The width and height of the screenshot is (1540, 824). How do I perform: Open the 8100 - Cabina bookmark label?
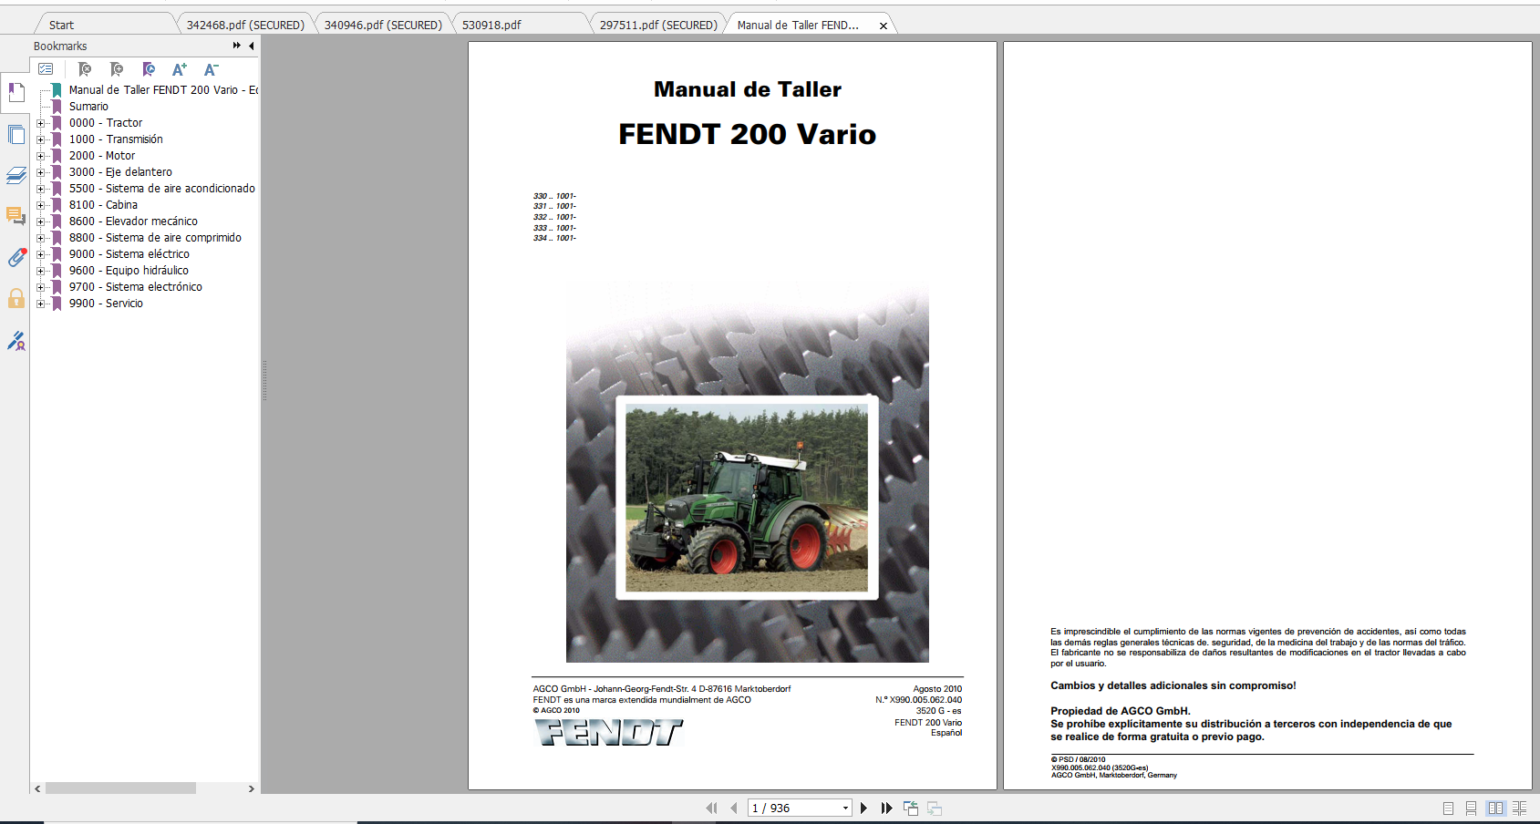(x=103, y=205)
